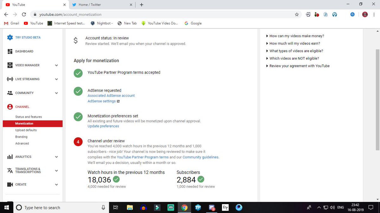
Task: Bookmark this page with the star icon
Action: click(x=297, y=14)
